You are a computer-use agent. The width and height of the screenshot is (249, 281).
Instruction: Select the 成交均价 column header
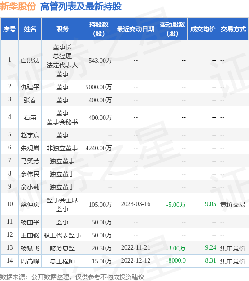[203, 29]
